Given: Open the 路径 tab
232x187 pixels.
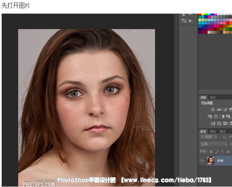Looking at the screenshot, I should pos(222,131).
